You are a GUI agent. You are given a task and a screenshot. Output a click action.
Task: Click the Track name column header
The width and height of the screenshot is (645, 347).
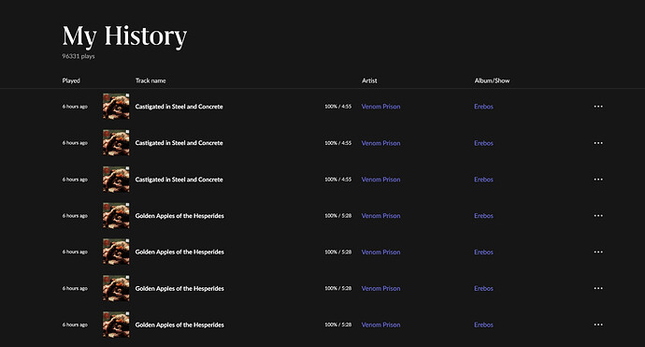pos(150,80)
